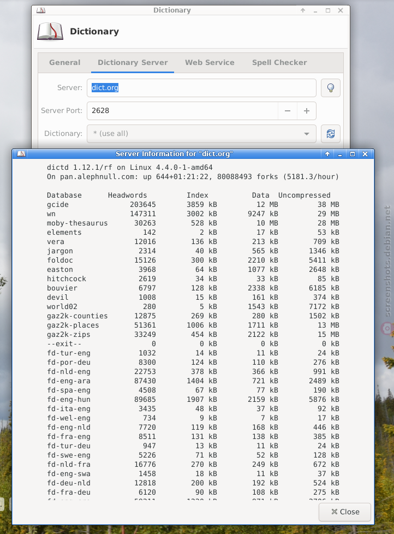Click the 'vera' database entry
The image size is (394, 534).
pyautogui.click(x=56, y=242)
